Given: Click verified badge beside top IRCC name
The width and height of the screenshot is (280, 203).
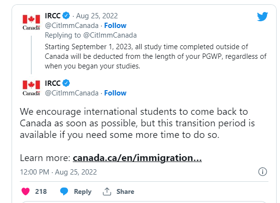Looking at the screenshot, I should click(66, 16).
